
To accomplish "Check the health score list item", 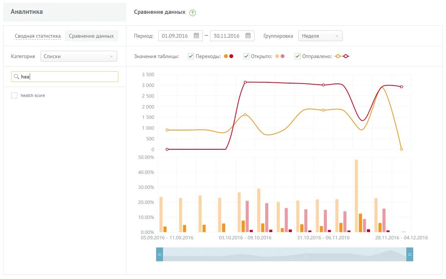I will coord(14,95).
